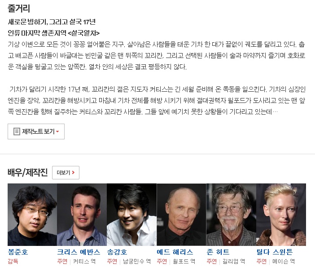Screen dimensions: 315x272
Task: Click the document icon beside 제작노트 보기
Action: [17, 131]
